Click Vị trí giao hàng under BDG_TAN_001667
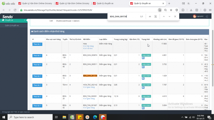 click(x=89, y=108)
